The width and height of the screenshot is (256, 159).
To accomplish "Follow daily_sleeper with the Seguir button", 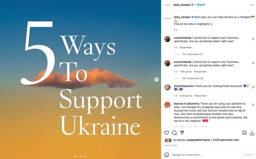I will (201, 5).
